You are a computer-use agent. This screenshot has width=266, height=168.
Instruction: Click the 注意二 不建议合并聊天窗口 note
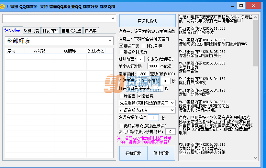[144, 39]
